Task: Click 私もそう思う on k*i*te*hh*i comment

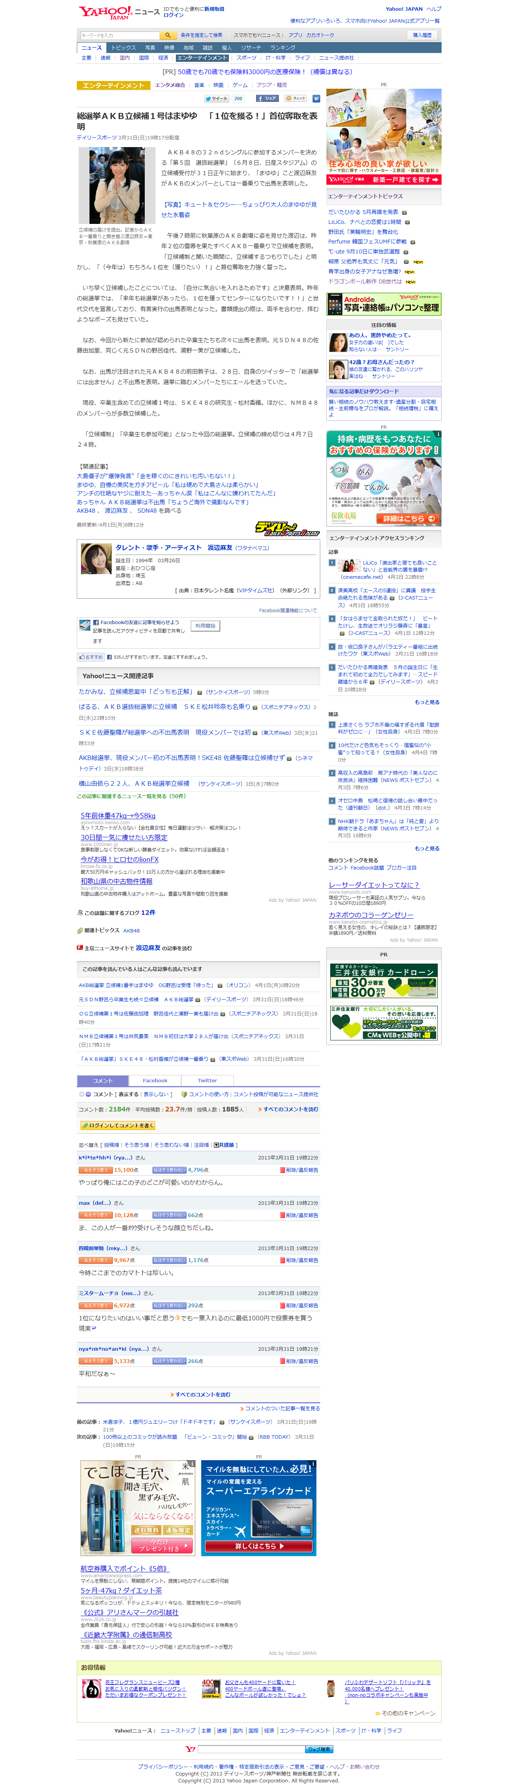Action: point(95,1170)
